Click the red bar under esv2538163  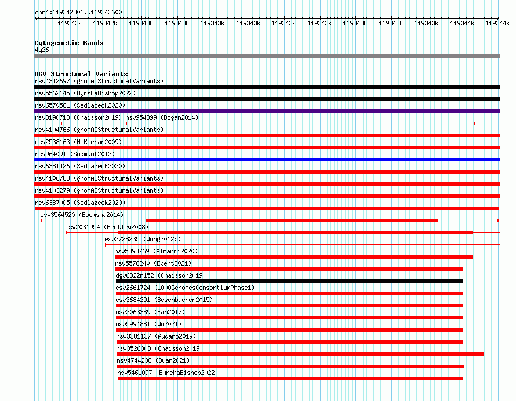pos(267,148)
